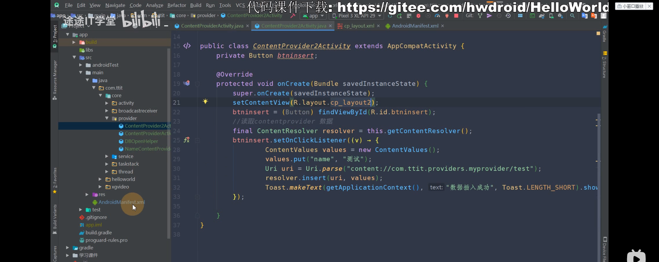The height and width of the screenshot is (262, 659).
Task: Close the ContentProviderActivity.java tab
Action: pyautogui.click(x=248, y=26)
